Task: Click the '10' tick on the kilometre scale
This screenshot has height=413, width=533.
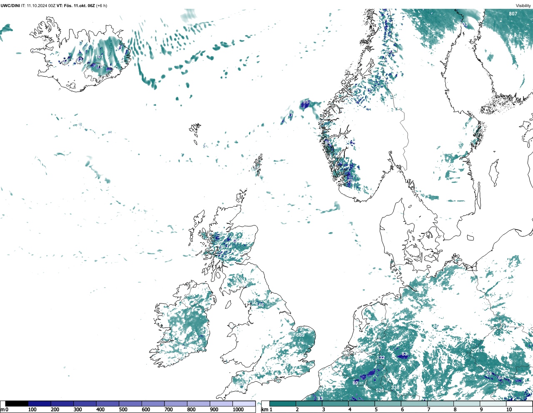Action: tap(509, 410)
